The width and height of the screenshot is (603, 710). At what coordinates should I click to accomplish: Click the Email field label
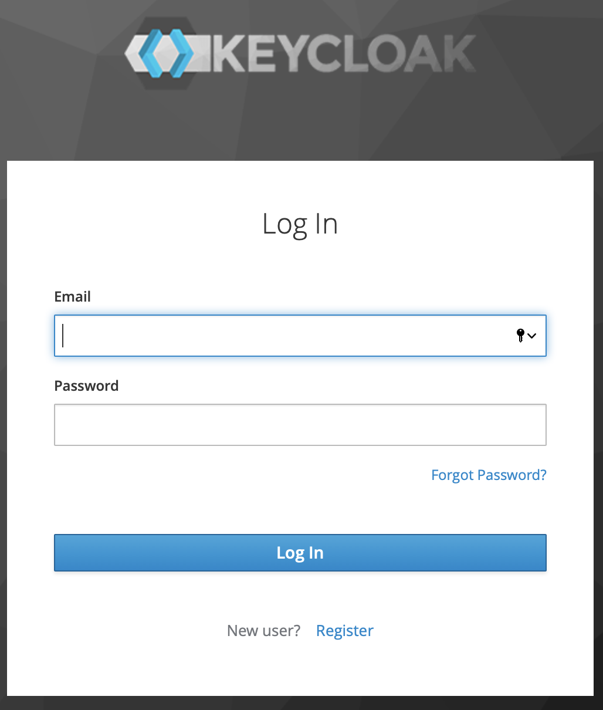(x=72, y=296)
